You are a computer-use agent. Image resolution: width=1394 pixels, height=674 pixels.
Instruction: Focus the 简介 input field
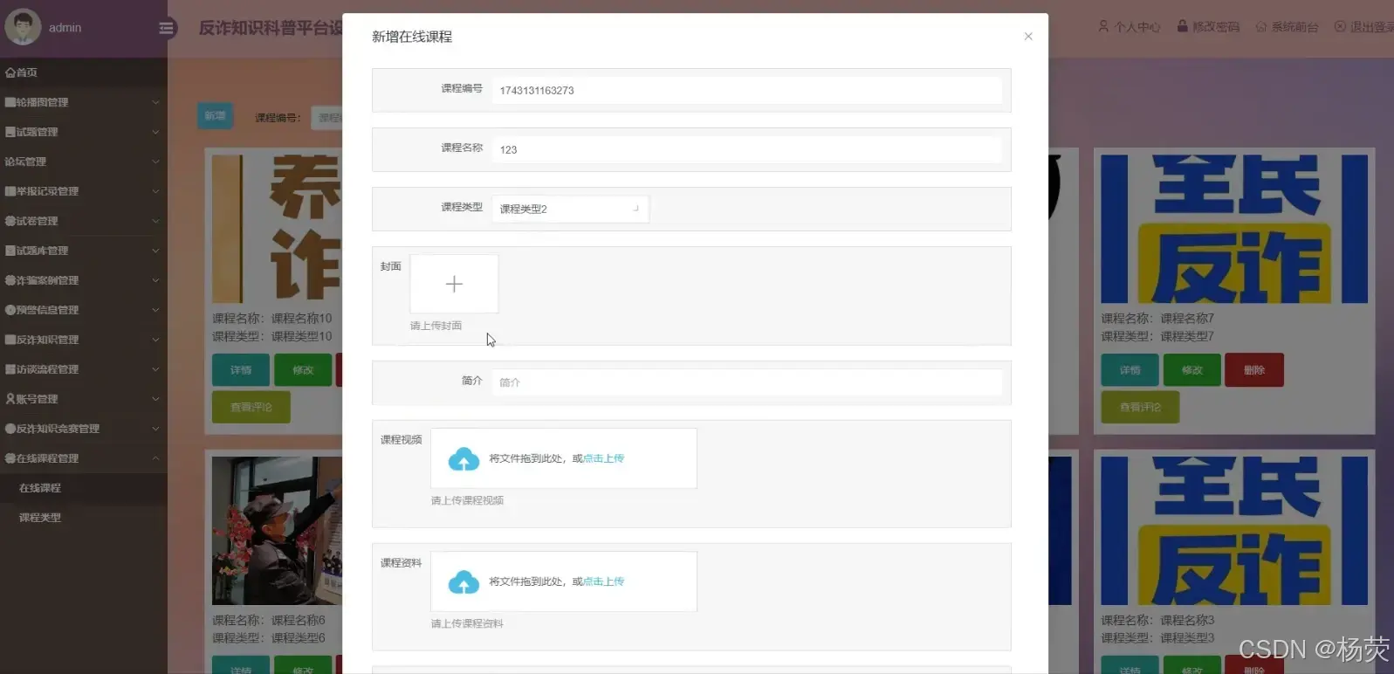pyautogui.click(x=747, y=382)
